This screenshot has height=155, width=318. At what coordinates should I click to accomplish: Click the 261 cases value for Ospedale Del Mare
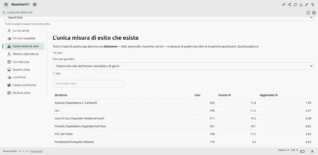point(212,126)
